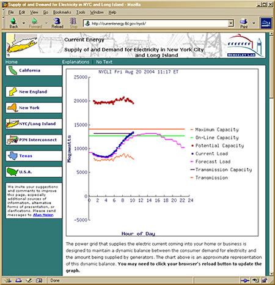Click the PJM Interconnect map icon
This screenshot has height=285, width=275.
[x=12, y=139]
